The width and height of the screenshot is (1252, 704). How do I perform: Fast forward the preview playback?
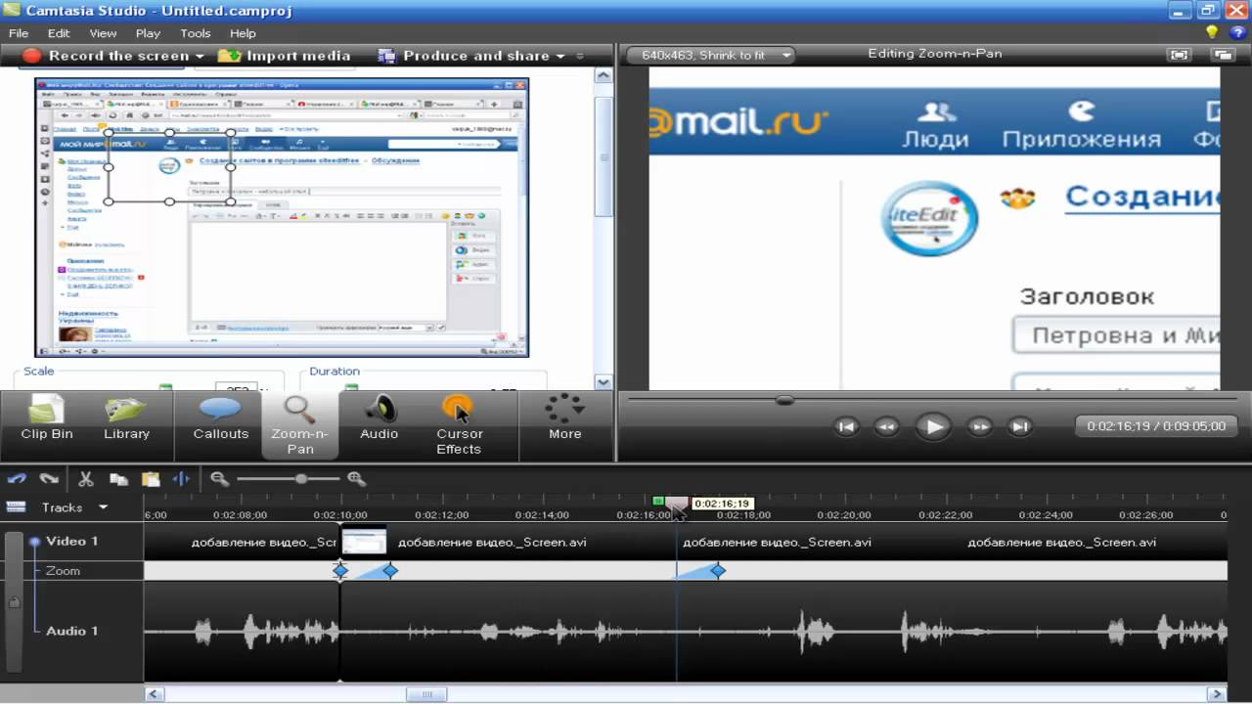point(980,426)
